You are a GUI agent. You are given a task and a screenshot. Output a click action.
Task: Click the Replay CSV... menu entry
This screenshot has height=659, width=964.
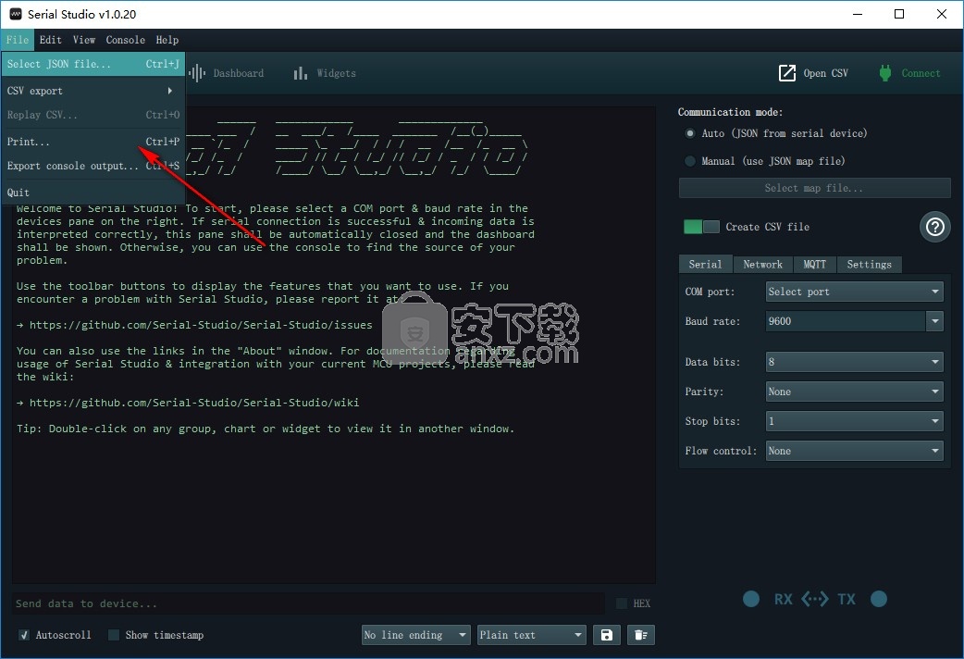tap(93, 115)
